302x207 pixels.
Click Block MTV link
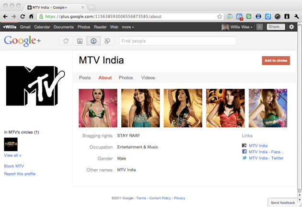[14, 166]
